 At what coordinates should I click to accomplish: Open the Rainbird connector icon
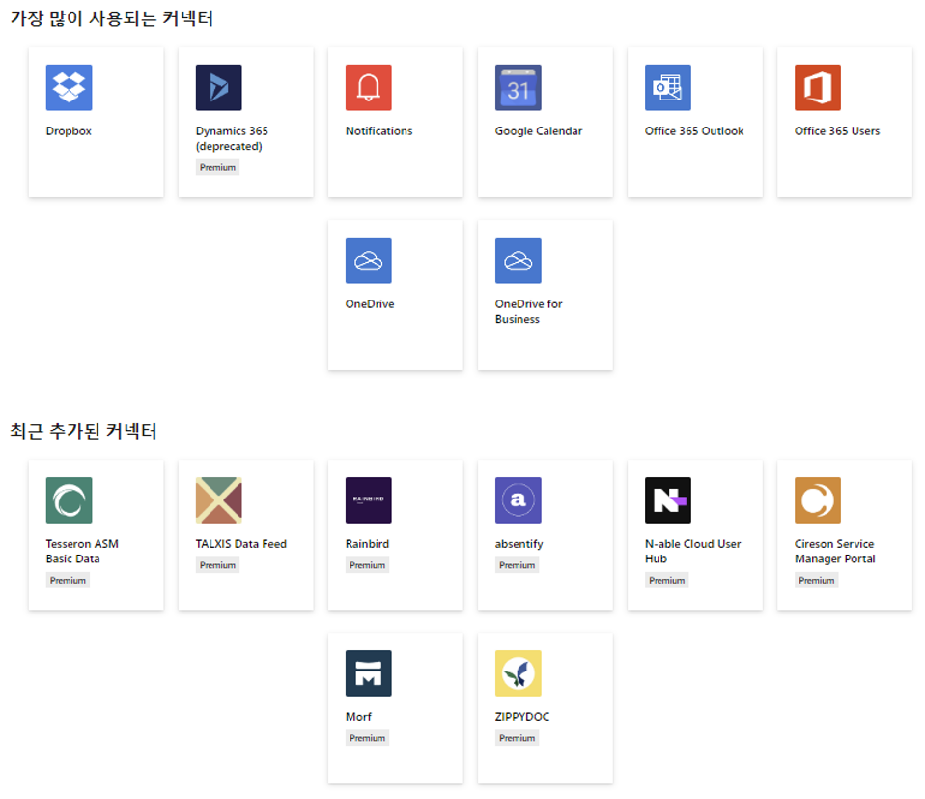coord(369,499)
